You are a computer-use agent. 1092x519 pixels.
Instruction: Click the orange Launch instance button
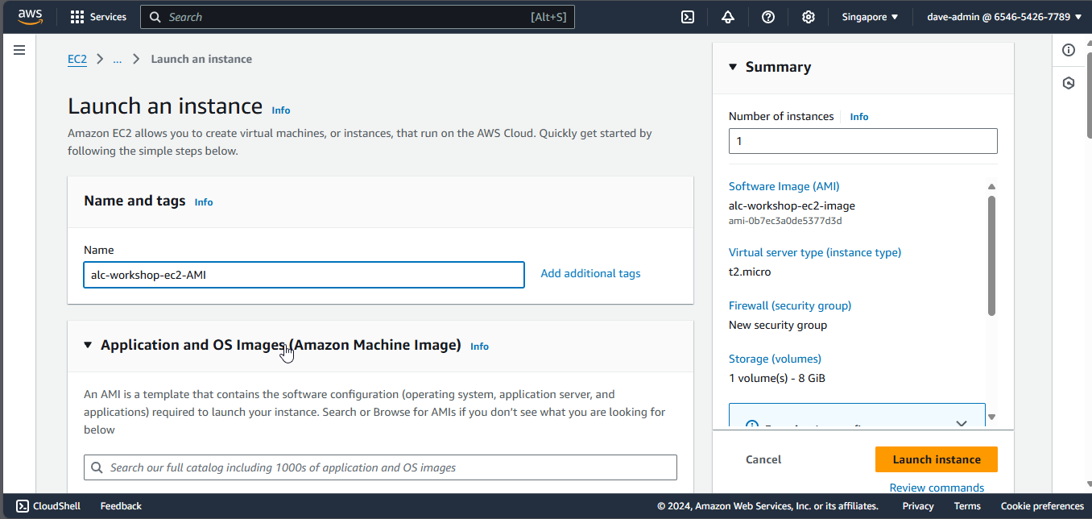936,459
